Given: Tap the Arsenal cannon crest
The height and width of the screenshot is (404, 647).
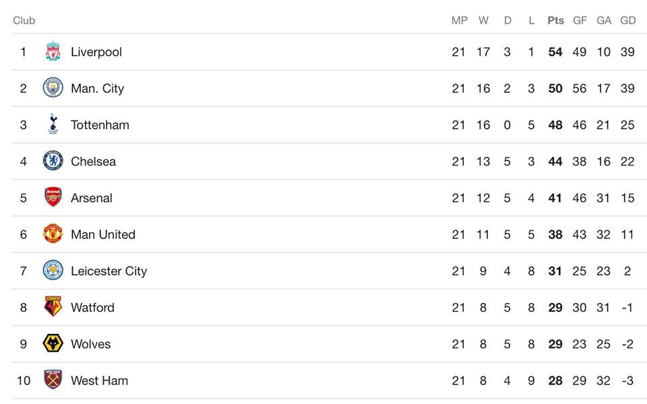Looking at the screenshot, I should click(53, 197).
